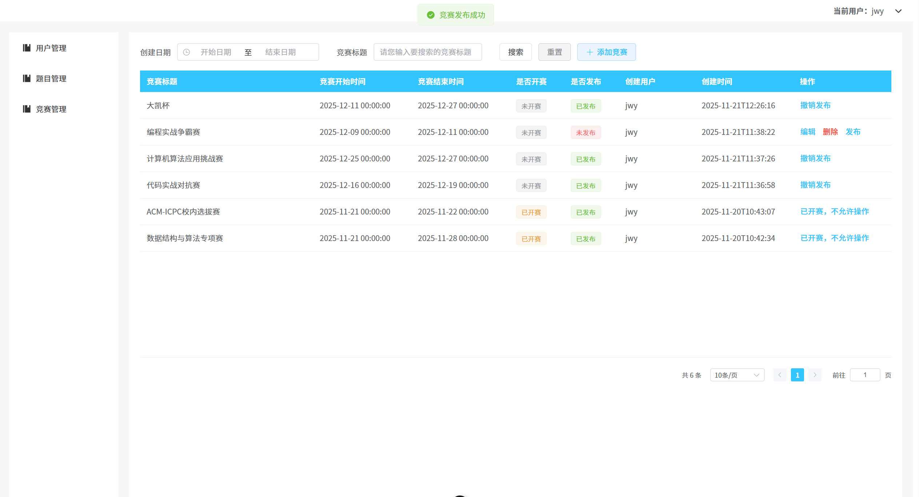Click the icon beside 竞赛管理
The height and width of the screenshot is (497, 919).
pos(27,109)
